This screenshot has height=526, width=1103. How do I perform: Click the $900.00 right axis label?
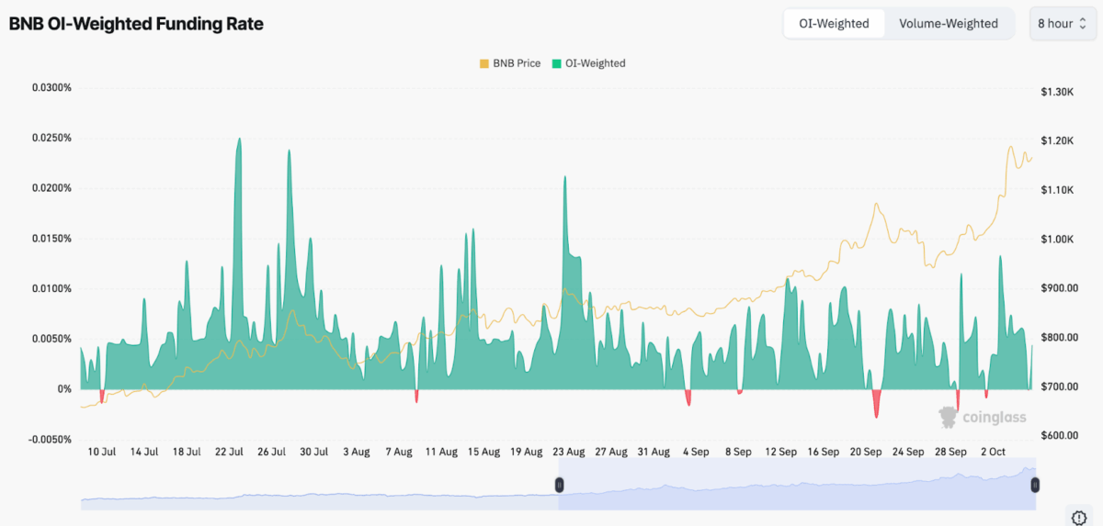point(1059,288)
